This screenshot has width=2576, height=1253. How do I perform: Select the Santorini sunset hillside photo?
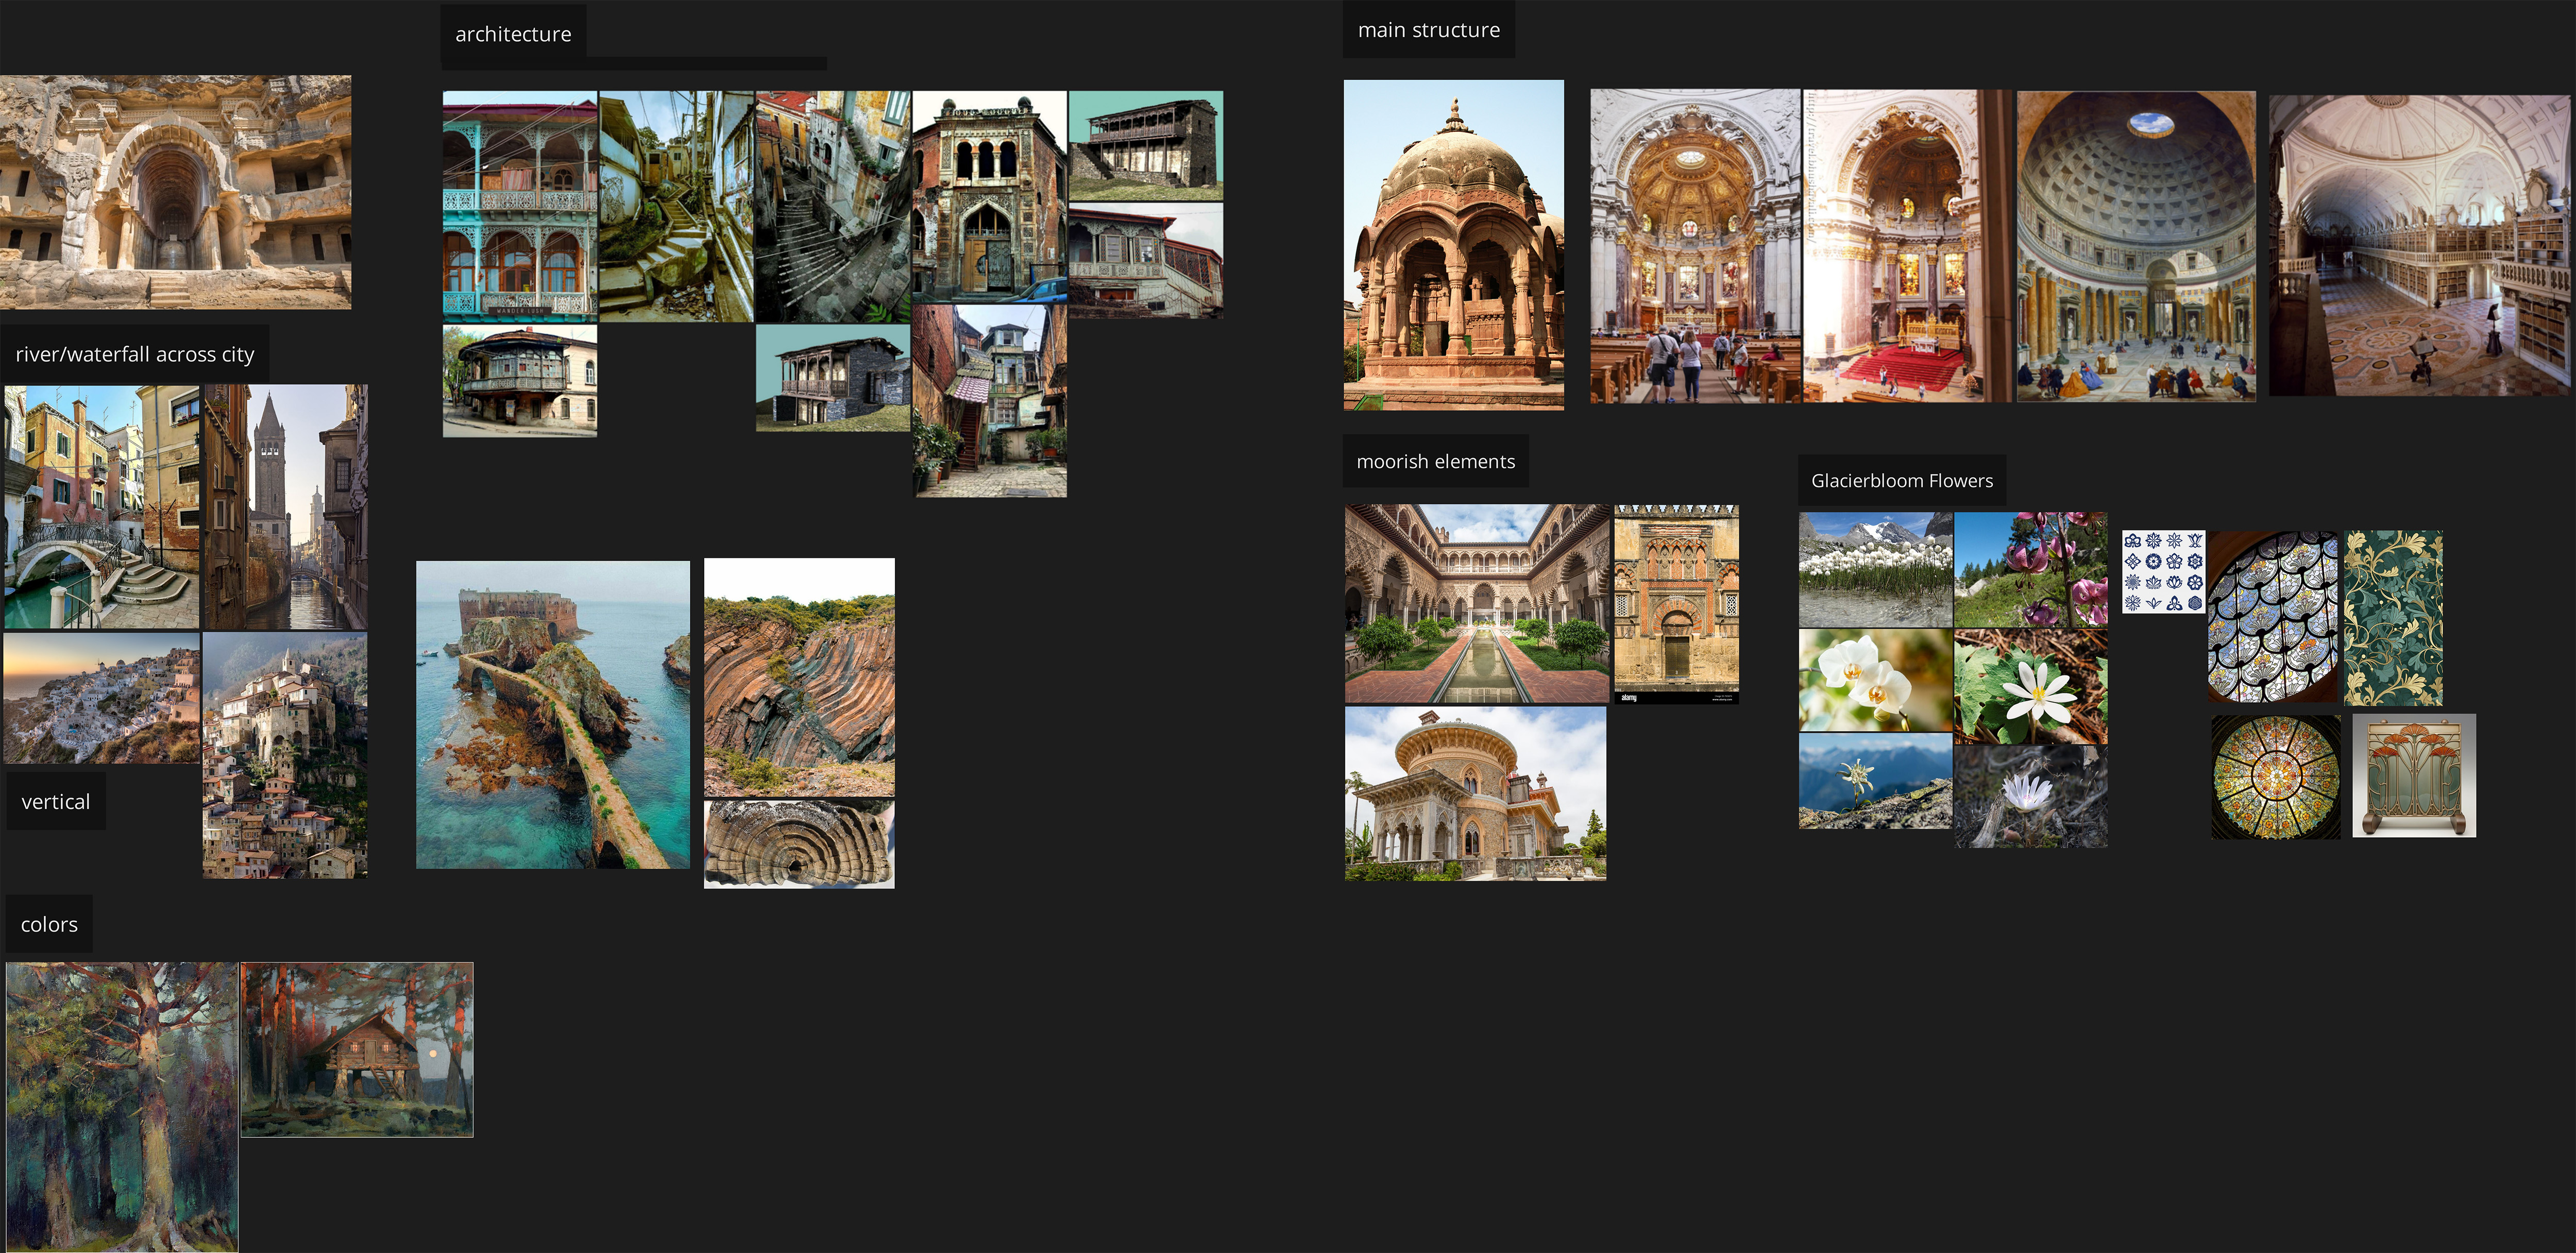point(102,698)
